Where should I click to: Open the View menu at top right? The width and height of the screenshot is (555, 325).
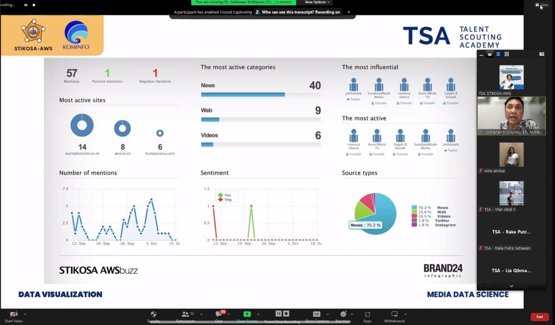coord(542,5)
